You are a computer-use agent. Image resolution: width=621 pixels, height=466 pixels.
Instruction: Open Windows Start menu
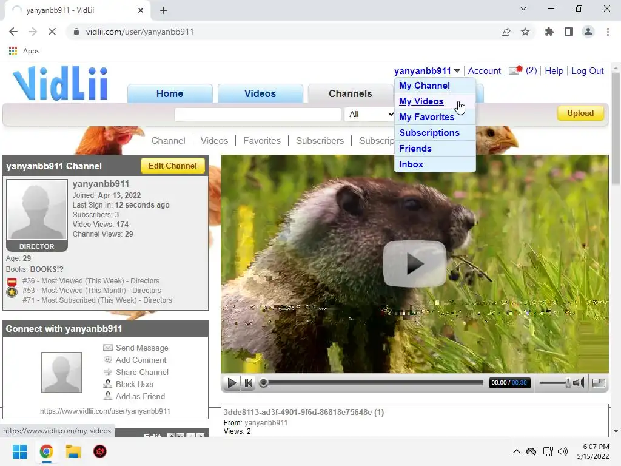click(19, 451)
